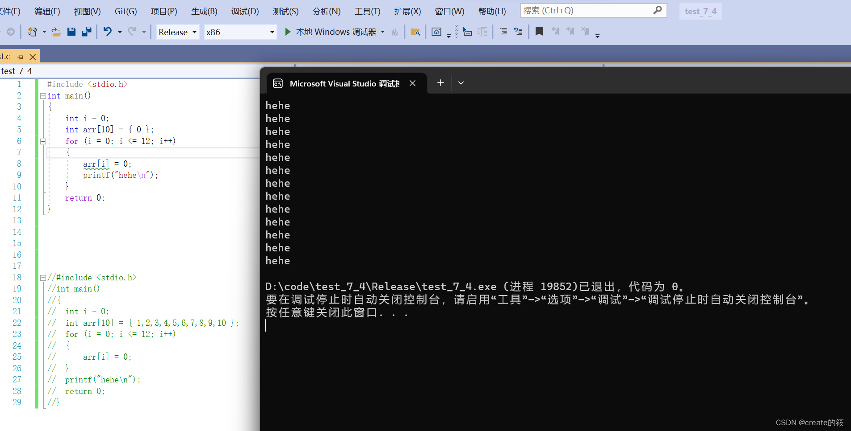Open the terminal profile dropdown chevron
851x431 pixels.
coord(461,83)
